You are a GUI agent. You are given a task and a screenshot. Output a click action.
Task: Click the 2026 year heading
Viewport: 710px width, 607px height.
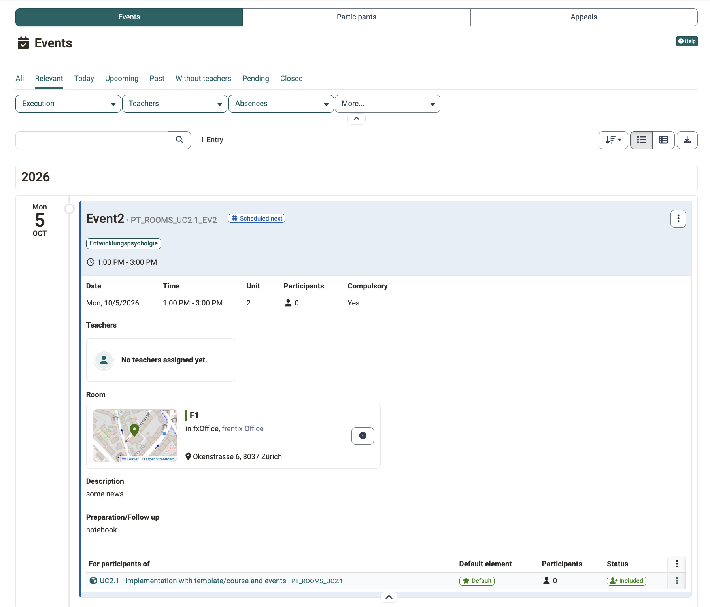(x=36, y=177)
